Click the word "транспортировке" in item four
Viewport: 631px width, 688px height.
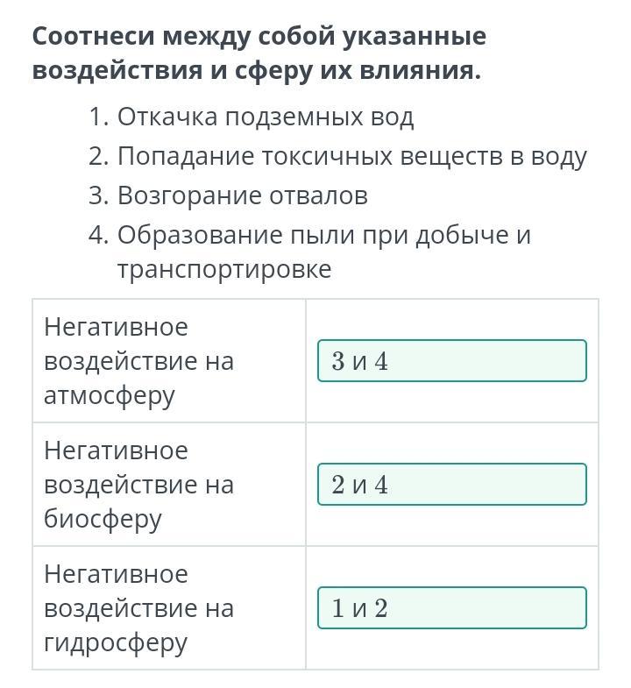click(224, 269)
